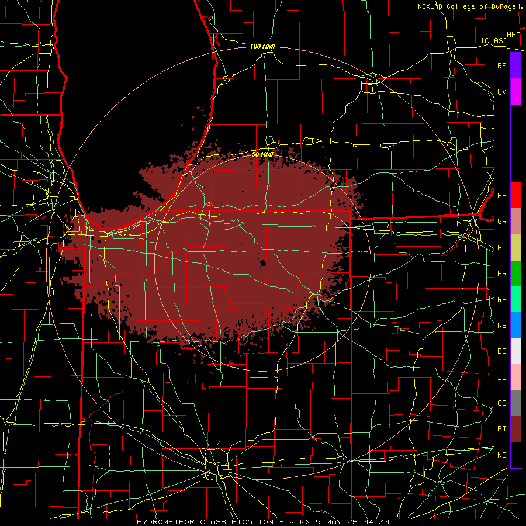Click the BD legend label

point(501,248)
